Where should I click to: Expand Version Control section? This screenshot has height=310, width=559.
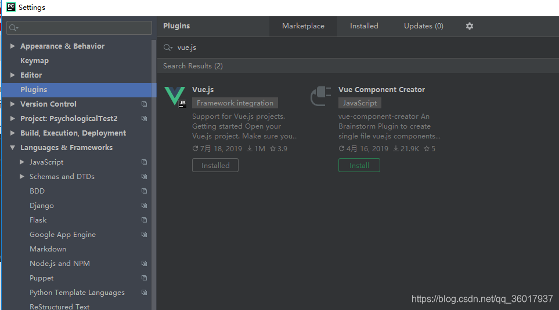(12, 104)
